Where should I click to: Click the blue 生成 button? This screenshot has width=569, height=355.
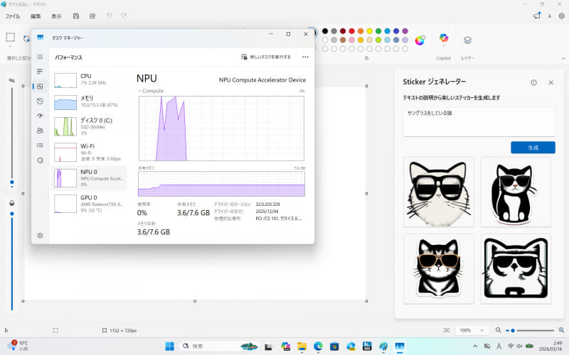(533, 148)
